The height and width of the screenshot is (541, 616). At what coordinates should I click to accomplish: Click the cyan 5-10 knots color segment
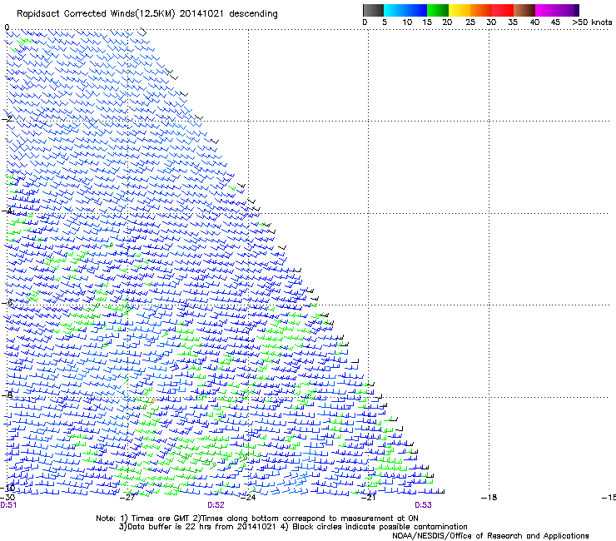tap(395, 10)
